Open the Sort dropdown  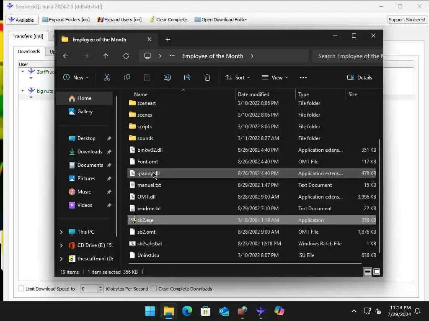[x=238, y=77]
